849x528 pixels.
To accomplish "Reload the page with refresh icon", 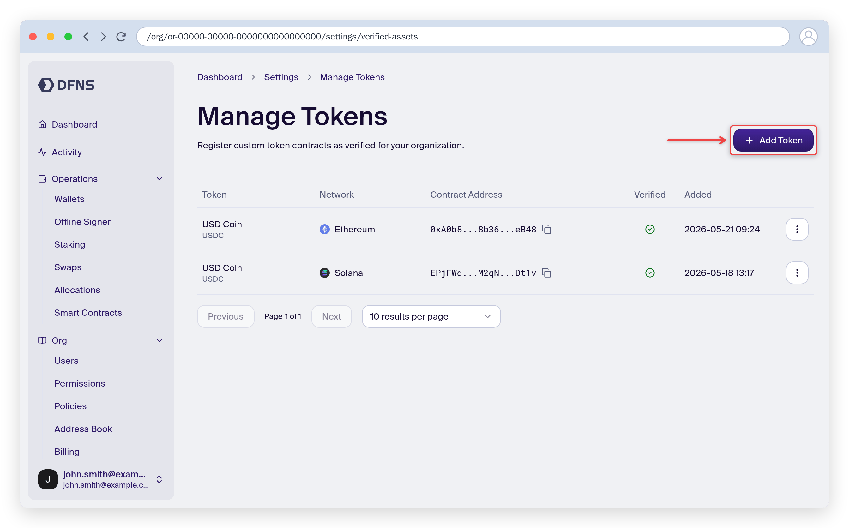I will coord(121,37).
